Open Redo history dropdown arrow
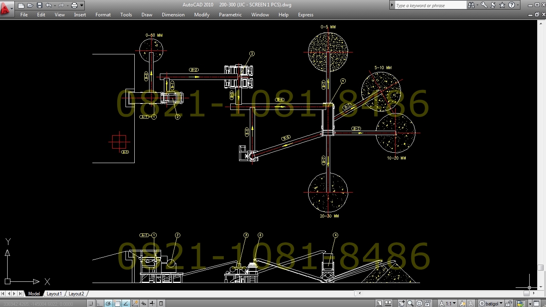Image resolution: width=546 pixels, height=307 pixels. (68, 5)
